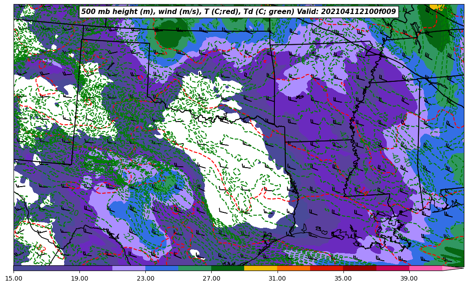Click the yellow swatch on the colorbar
Viewport: 468px width, 286px height.
point(260,268)
